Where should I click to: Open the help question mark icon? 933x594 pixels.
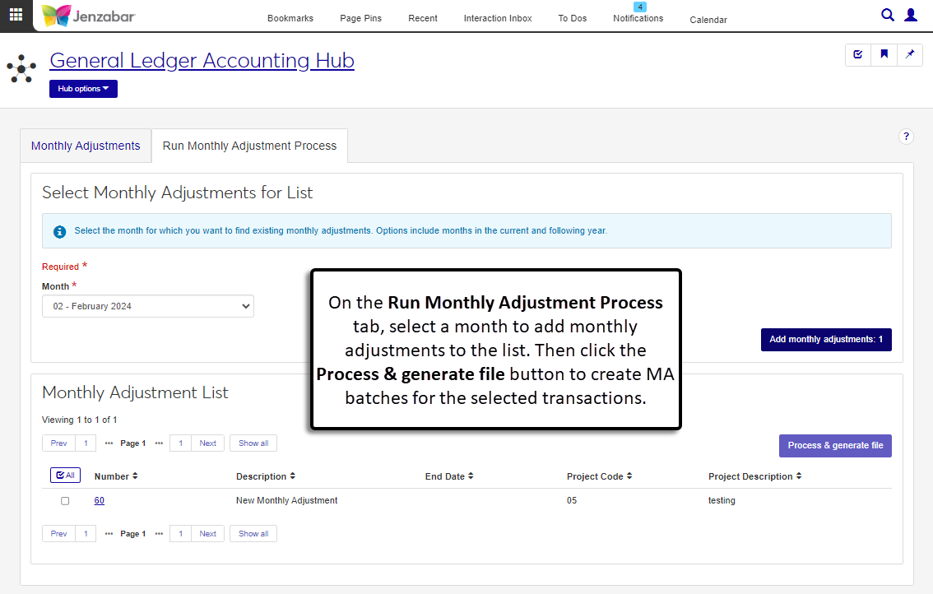click(906, 137)
